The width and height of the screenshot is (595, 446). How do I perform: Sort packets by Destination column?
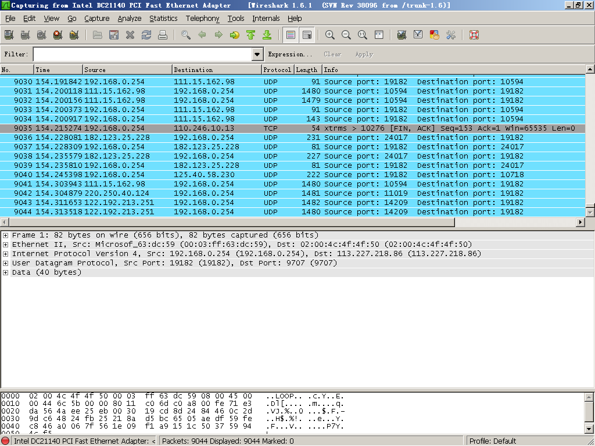pos(217,70)
